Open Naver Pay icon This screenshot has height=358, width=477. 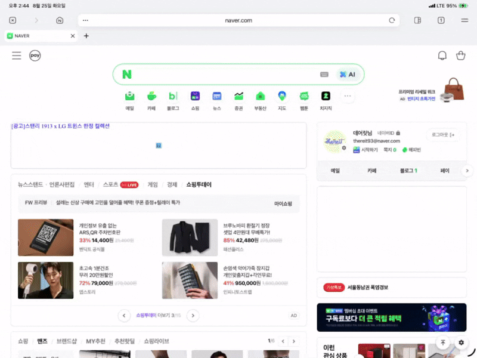35,55
